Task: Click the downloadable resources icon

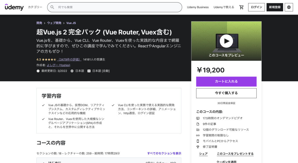Action: click(198, 130)
